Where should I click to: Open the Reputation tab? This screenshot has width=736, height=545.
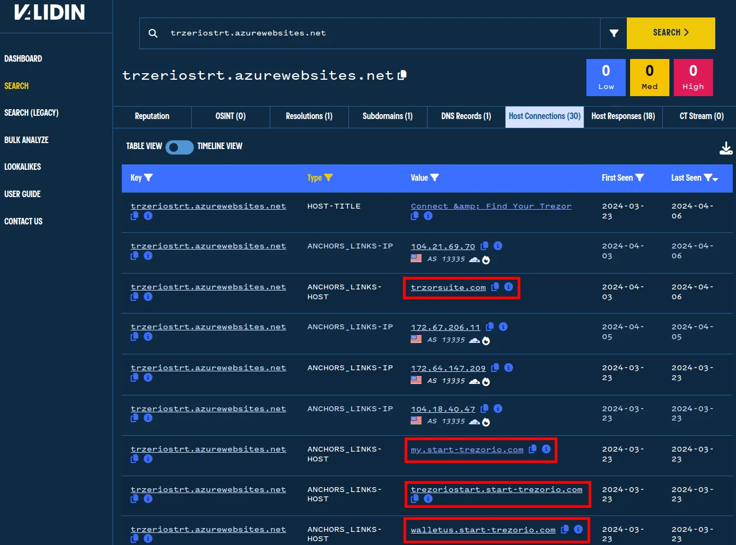coord(152,116)
